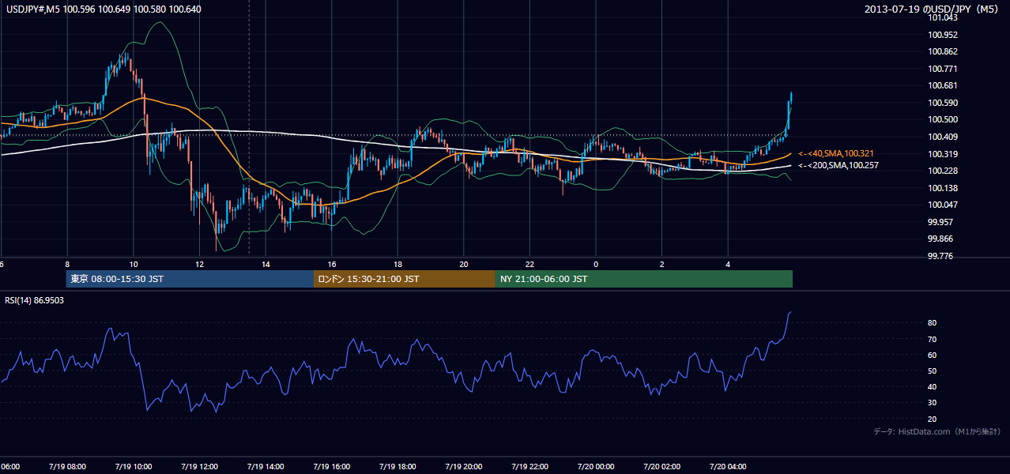Screen dimensions: 1010x474
Task: Click the 7/19 16:00 time label
Action: [331, 467]
